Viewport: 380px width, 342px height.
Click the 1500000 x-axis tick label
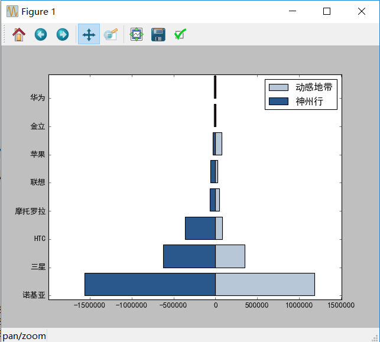pos(341,305)
